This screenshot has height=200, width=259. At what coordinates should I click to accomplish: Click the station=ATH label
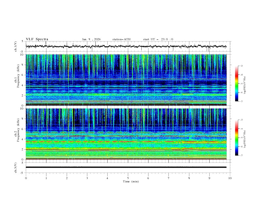(x=121, y=39)
